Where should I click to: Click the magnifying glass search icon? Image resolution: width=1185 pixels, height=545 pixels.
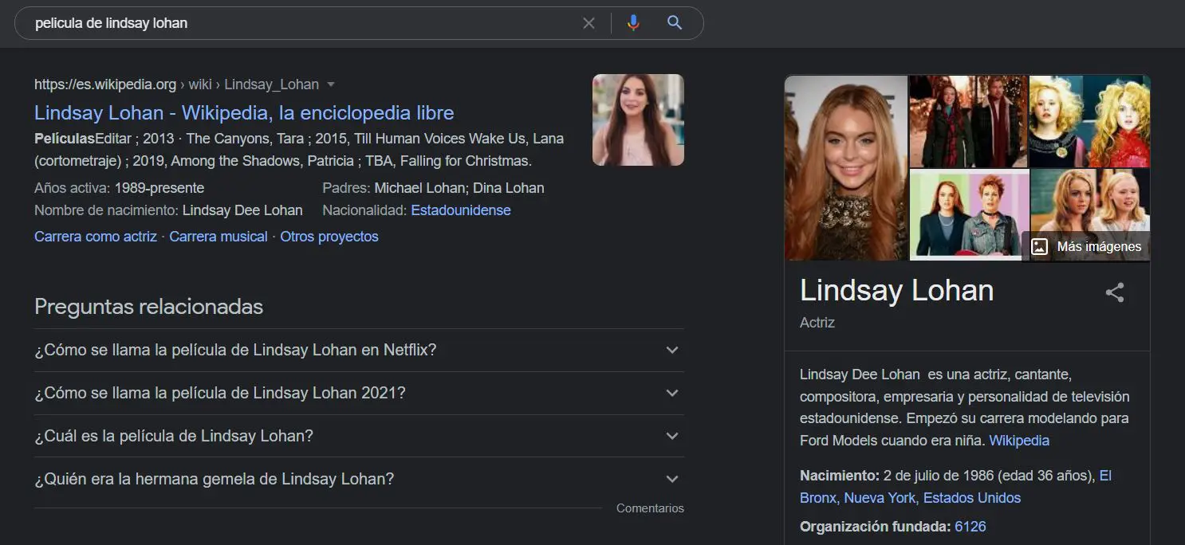point(675,23)
